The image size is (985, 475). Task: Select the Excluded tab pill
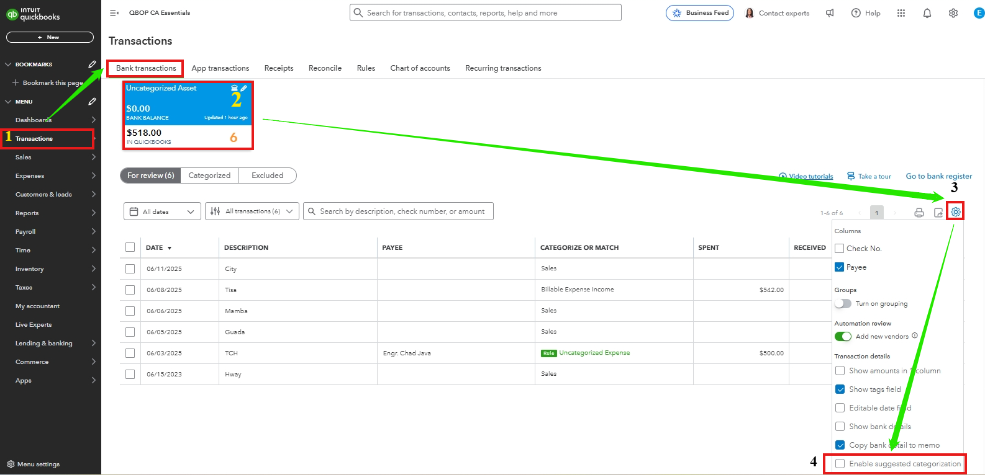click(x=268, y=175)
